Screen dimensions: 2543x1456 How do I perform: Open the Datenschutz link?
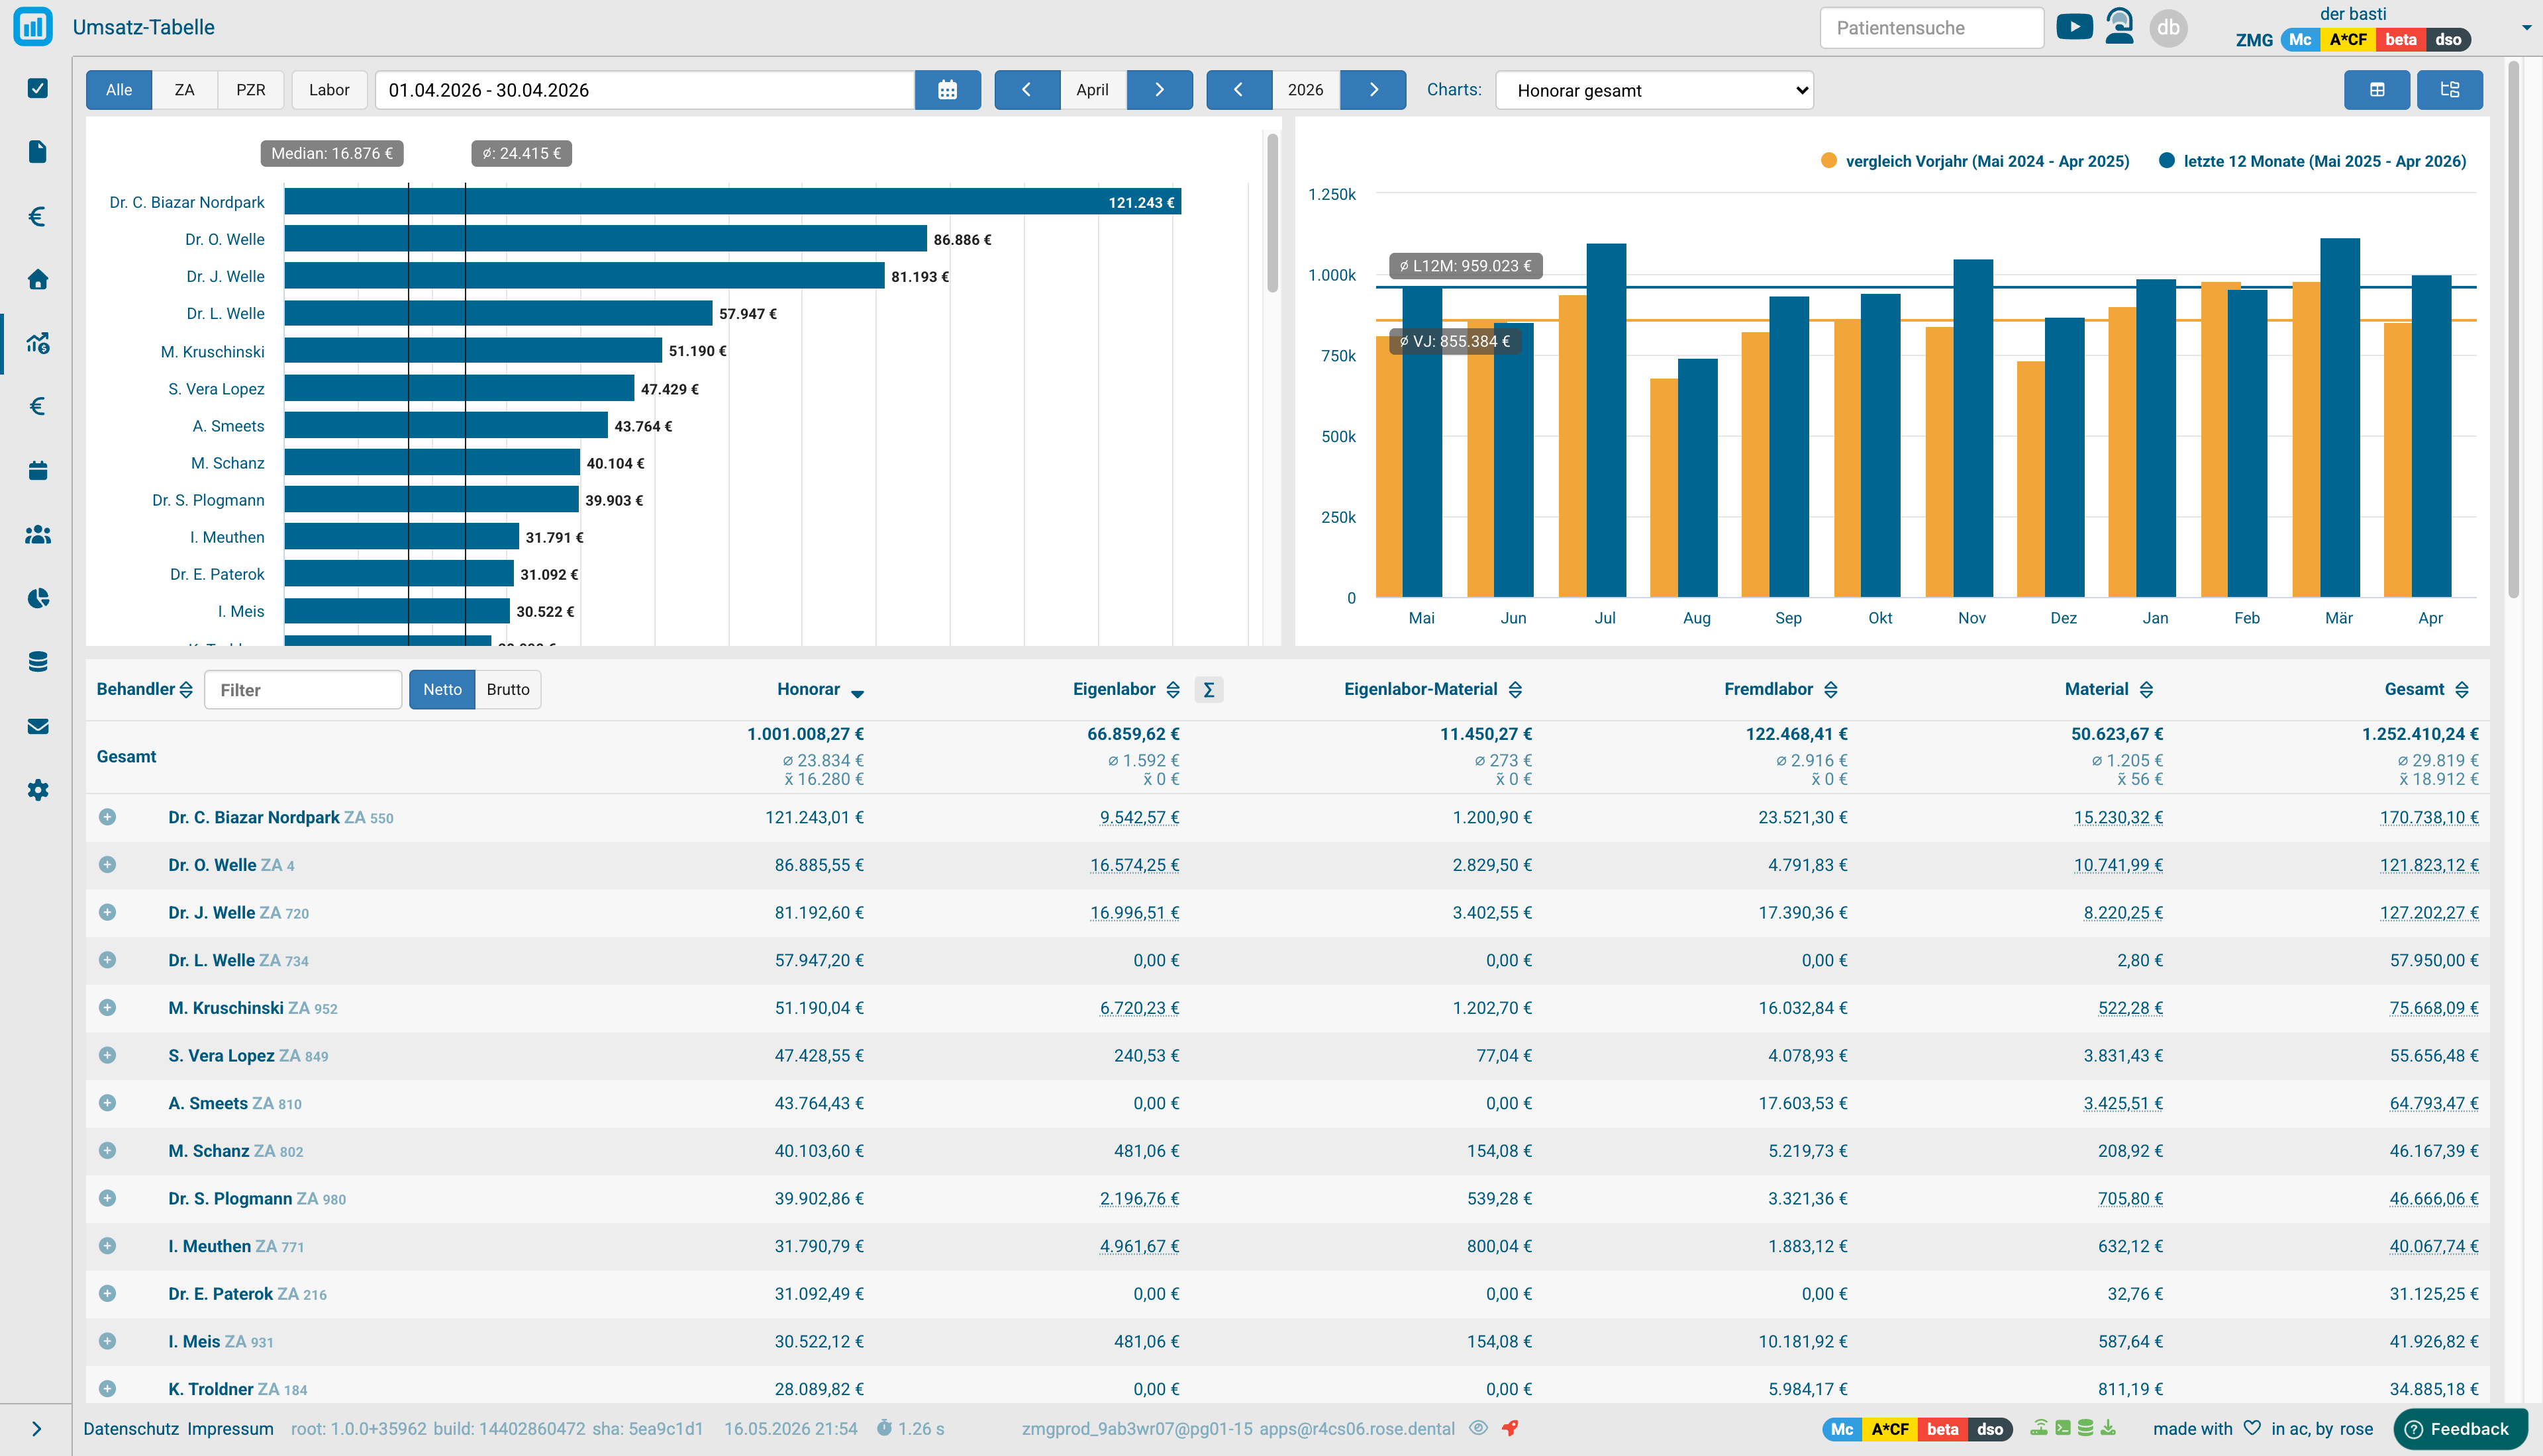tap(131, 1428)
